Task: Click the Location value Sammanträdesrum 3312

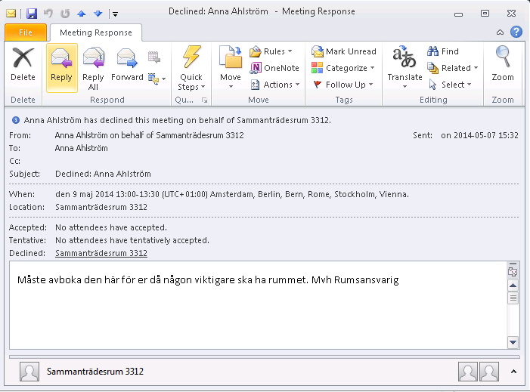Action: (x=101, y=207)
